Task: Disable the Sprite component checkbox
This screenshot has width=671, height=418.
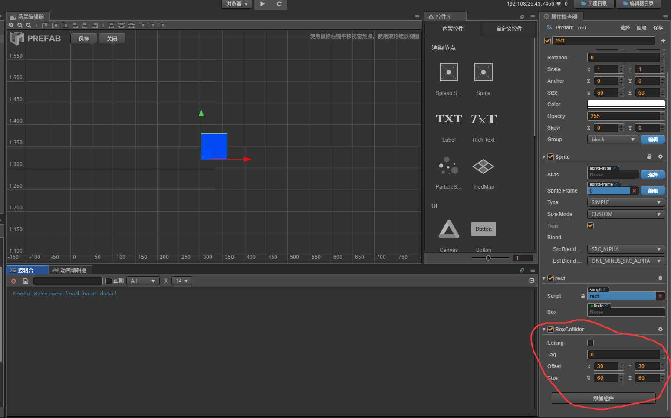Action: tap(550, 157)
